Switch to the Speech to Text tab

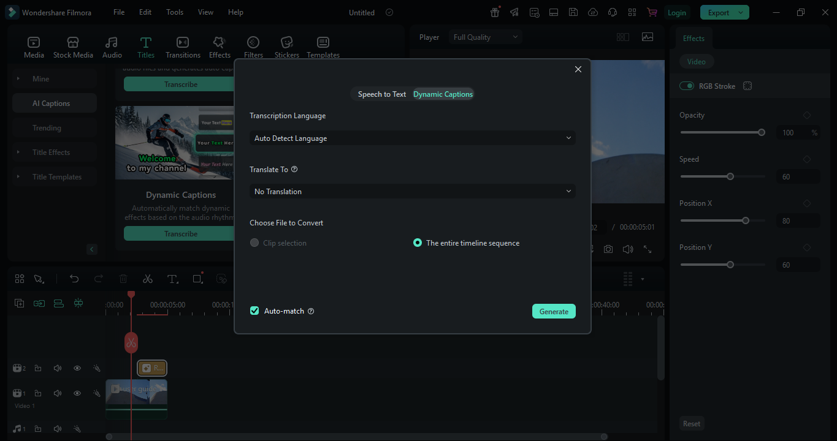coord(382,94)
